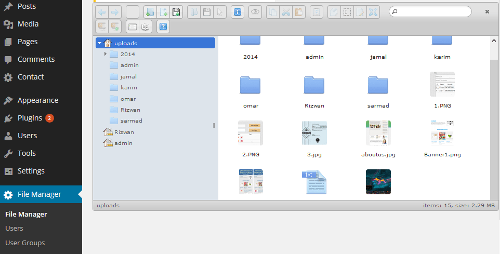Open the Get info toolbar icon
This screenshot has width=500, height=254.
point(237,12)
